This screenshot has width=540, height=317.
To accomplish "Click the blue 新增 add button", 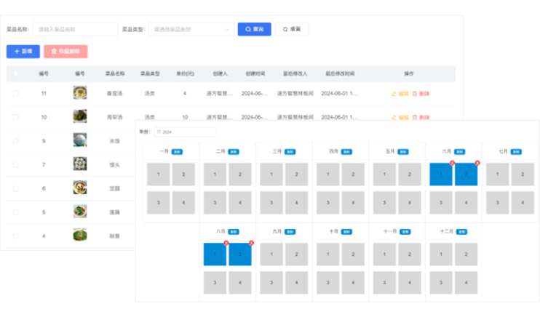I will 23,52.
